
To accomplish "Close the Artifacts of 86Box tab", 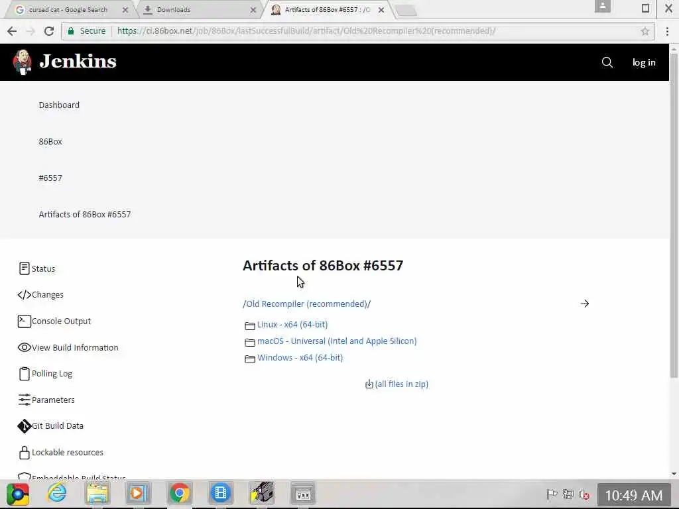I will pyautogui.click(x=381, y=9).
